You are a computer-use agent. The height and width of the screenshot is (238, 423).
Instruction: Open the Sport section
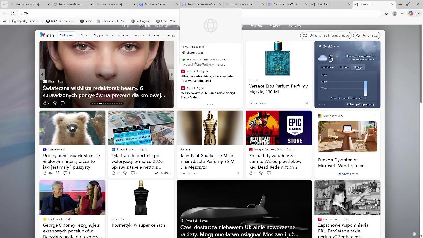[x=85, y=35]
